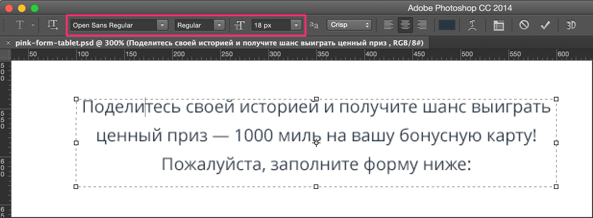Screen dimensions: 593x218
Task: Open the Character and Paragraph panels
Action: 499,25
